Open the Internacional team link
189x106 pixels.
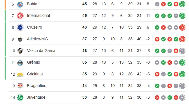38,16
